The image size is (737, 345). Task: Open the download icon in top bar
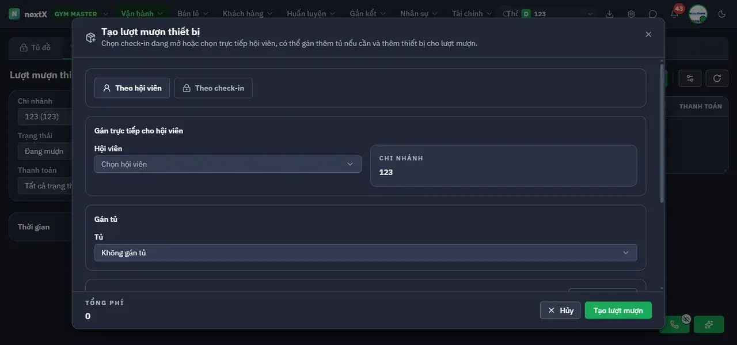coord(610,14)
